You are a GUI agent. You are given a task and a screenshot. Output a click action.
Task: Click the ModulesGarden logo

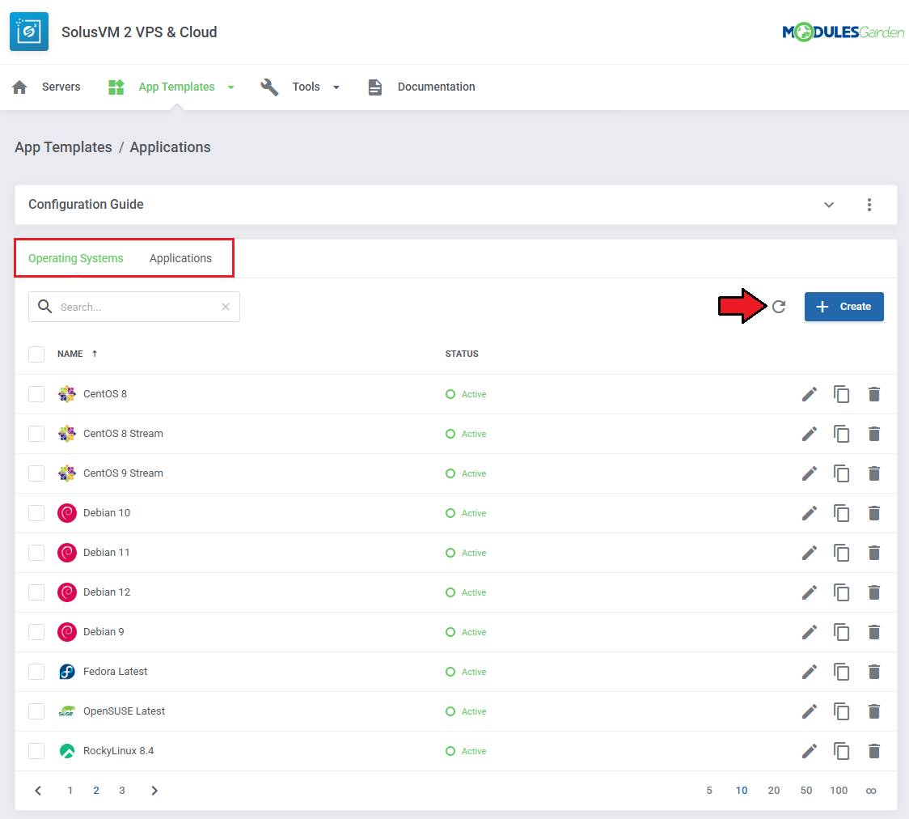843,32
